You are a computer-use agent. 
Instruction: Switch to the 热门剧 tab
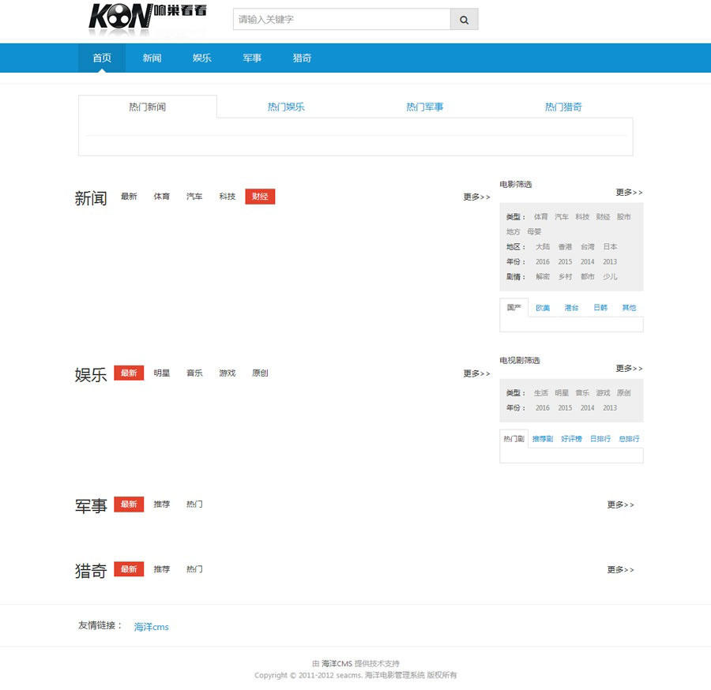[x=513, y=439]
